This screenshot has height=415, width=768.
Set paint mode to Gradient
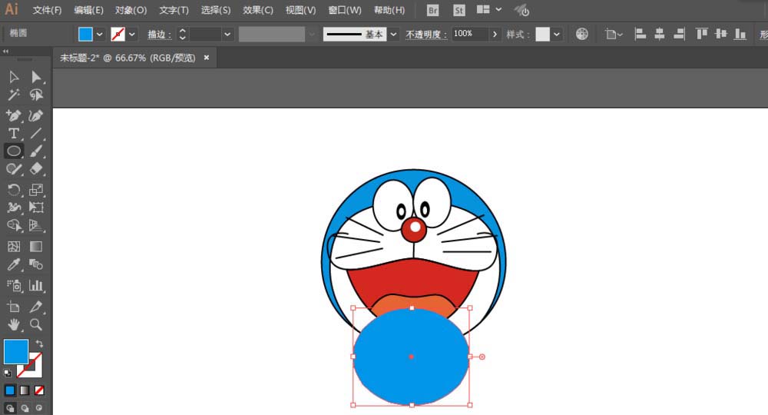(x=25, y=390)
